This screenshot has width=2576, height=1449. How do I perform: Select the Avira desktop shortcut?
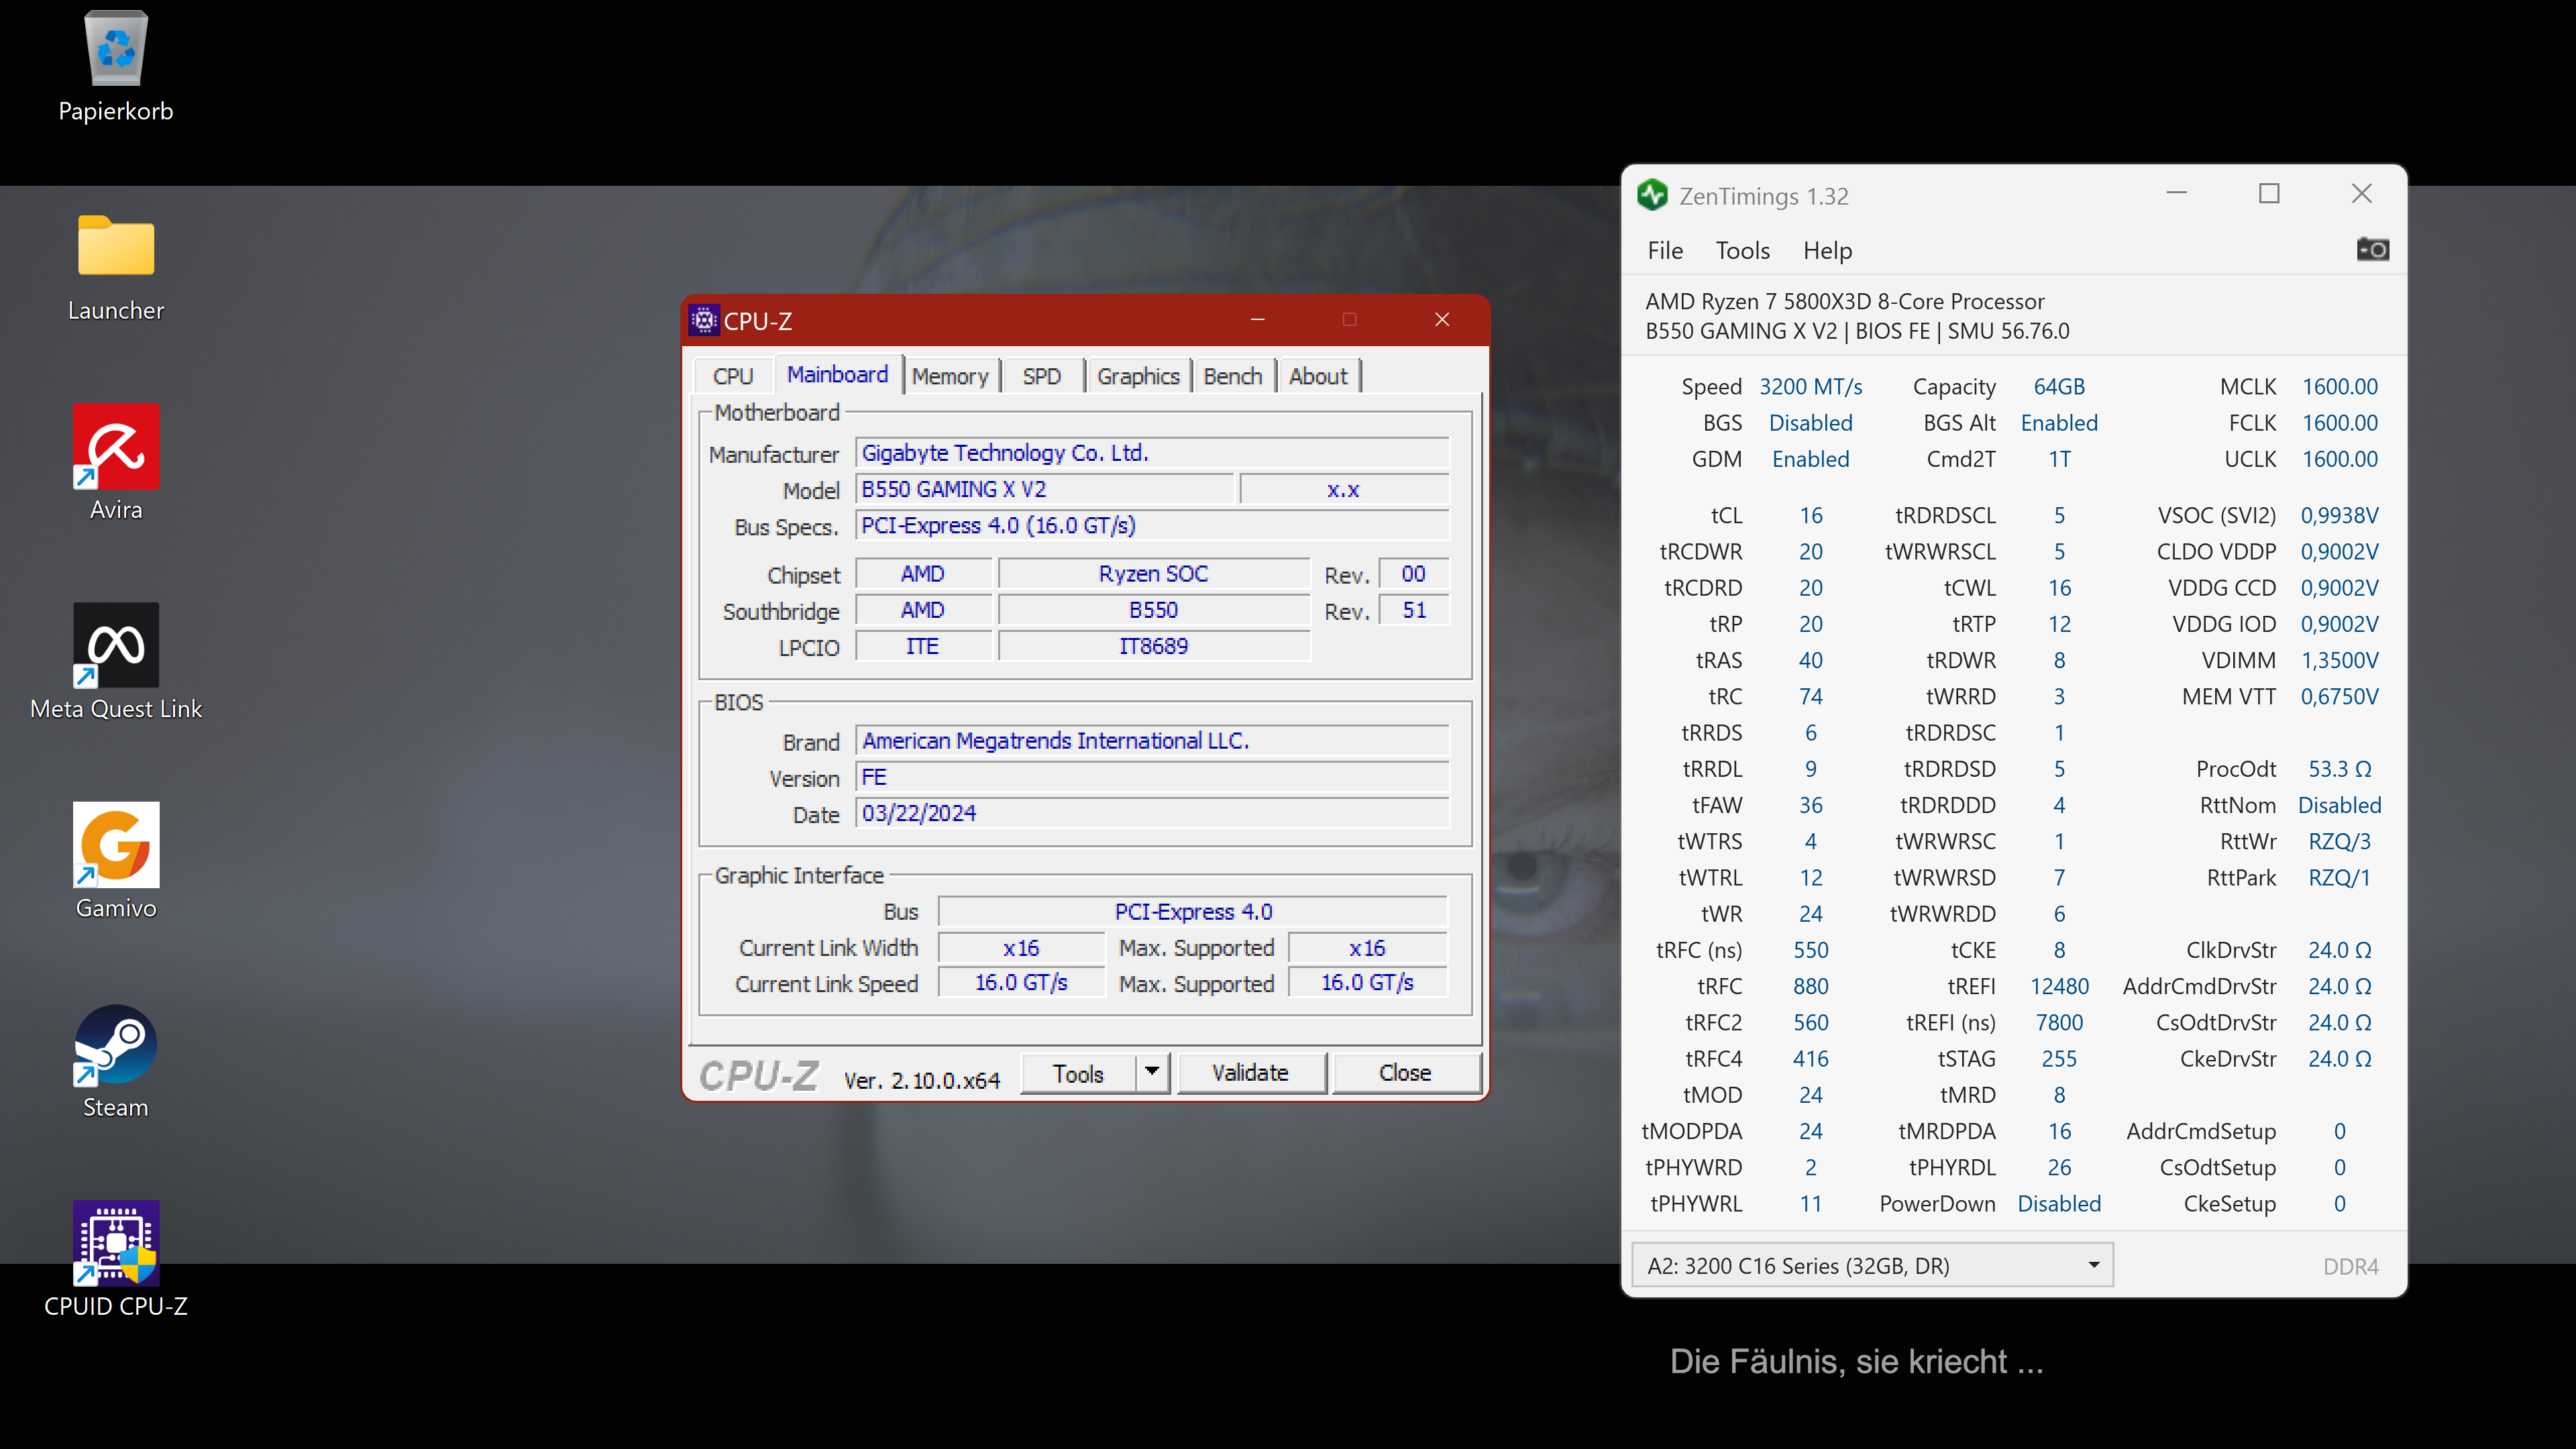point(116,446)
